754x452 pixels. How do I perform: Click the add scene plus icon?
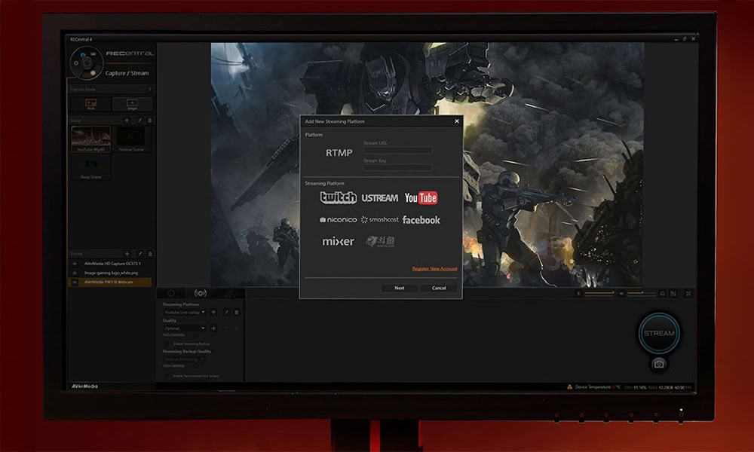[127, 120]
